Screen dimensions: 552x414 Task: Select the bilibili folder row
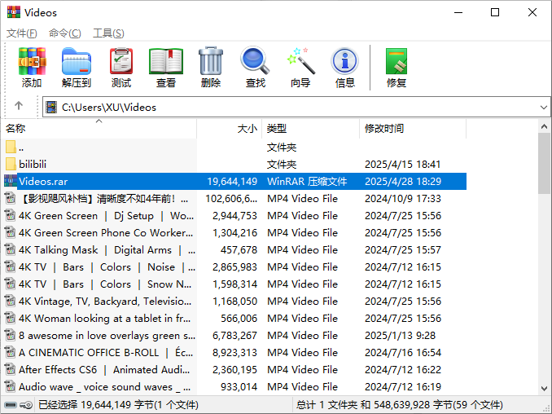coord(234,164)
